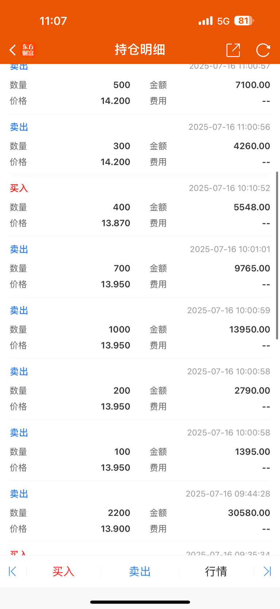
Task: Tap the back arrow icon
Action: (13, 50)
